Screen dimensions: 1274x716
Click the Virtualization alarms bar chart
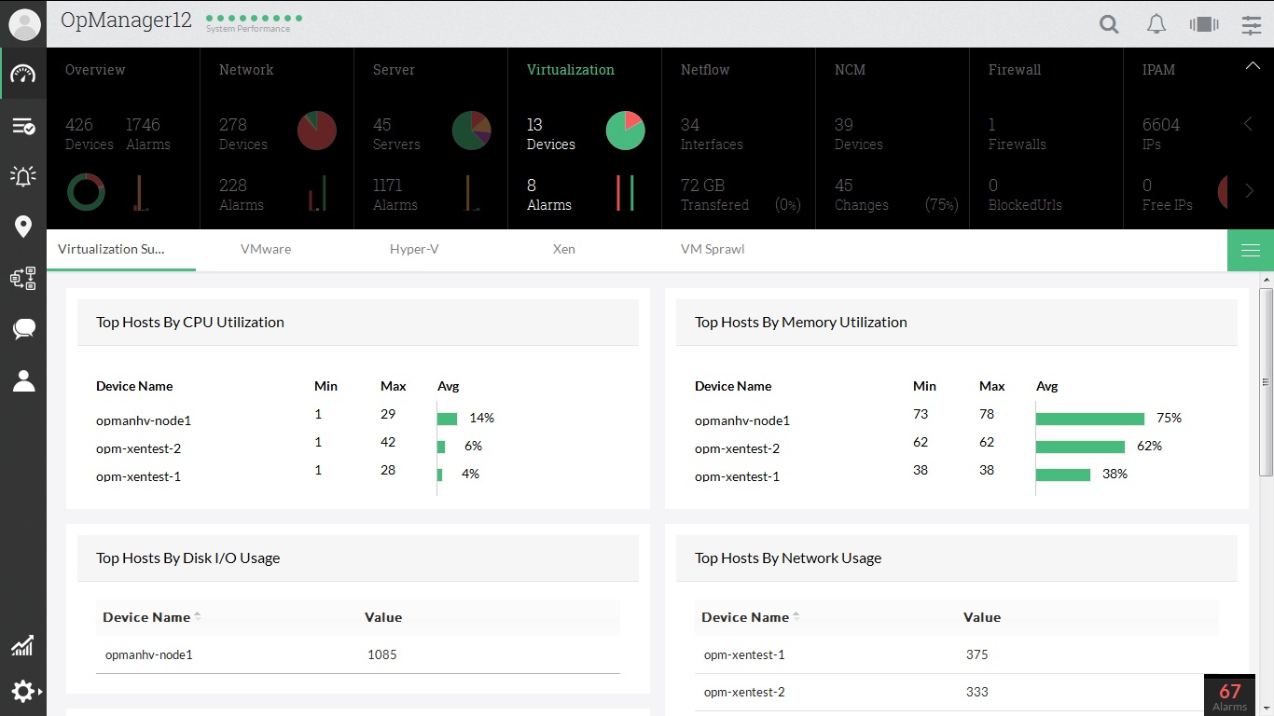coord(625,193)
